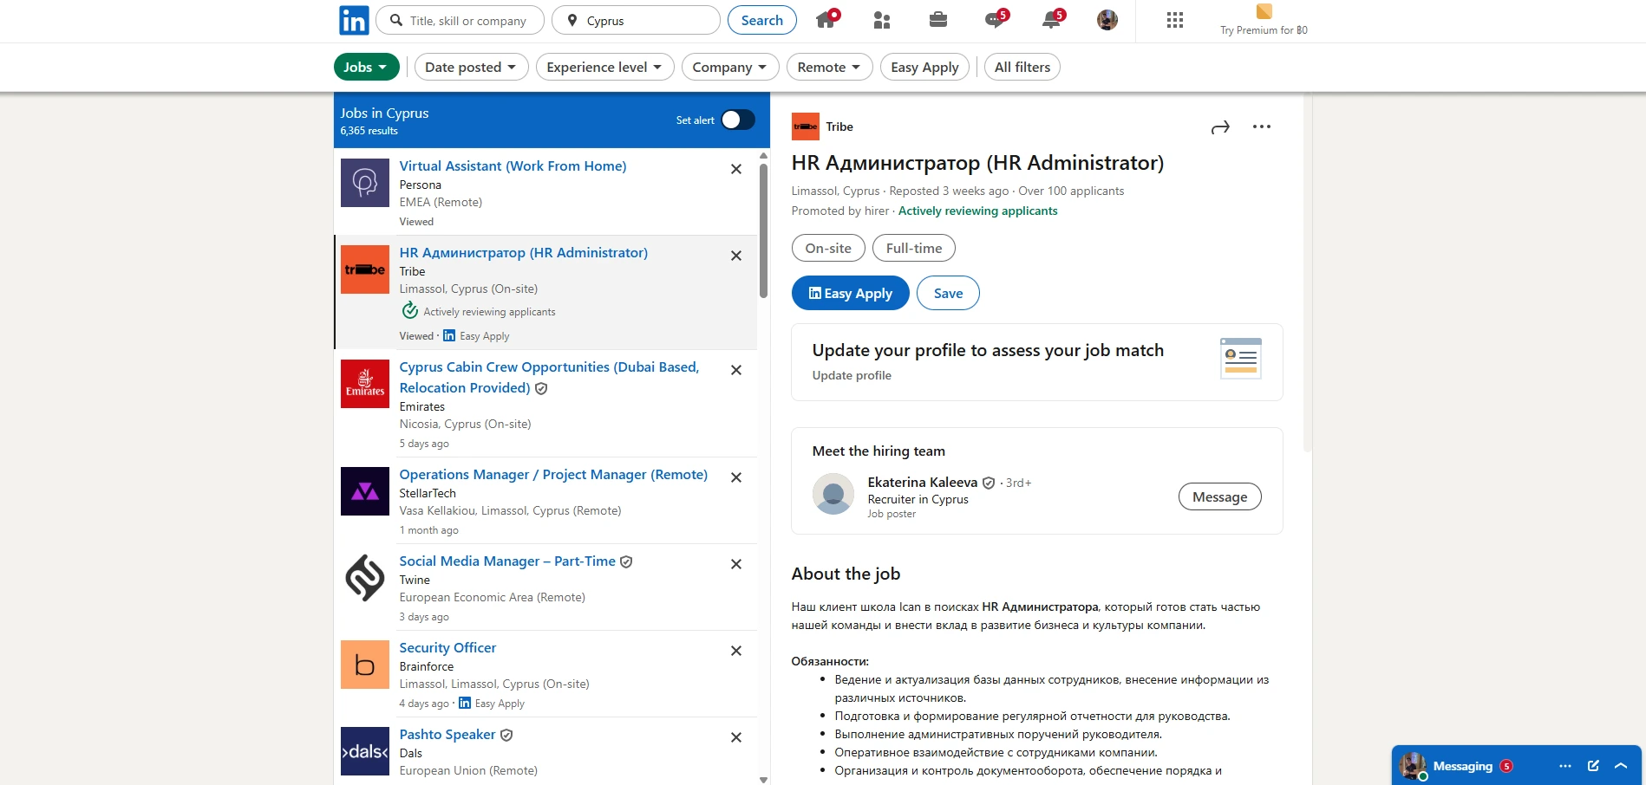Click the Try Premium icon
Screen dimensions: 1646x785
(1264, 11)
